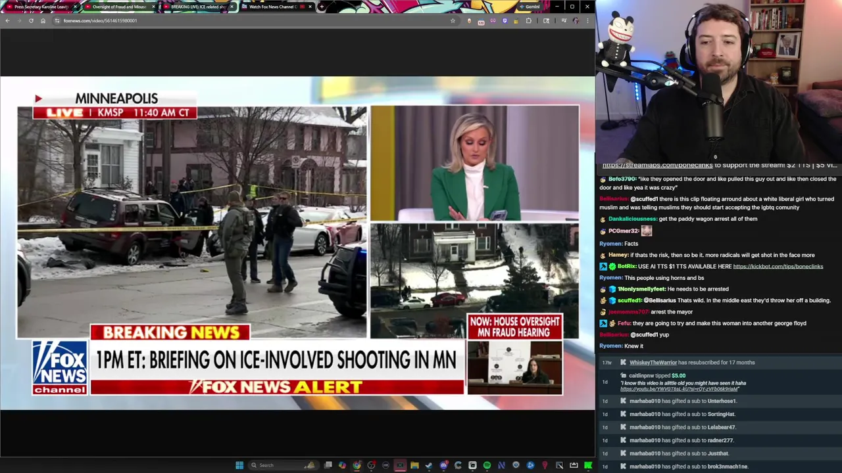The width and height of the screenshot is (842, 473).
Task: Click 'marhaba010 has gifted a sub to brok3nmach1ne'
Action: coord(689,466)
